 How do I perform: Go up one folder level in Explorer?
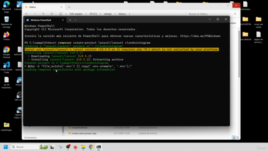click(x=43, y=14)
